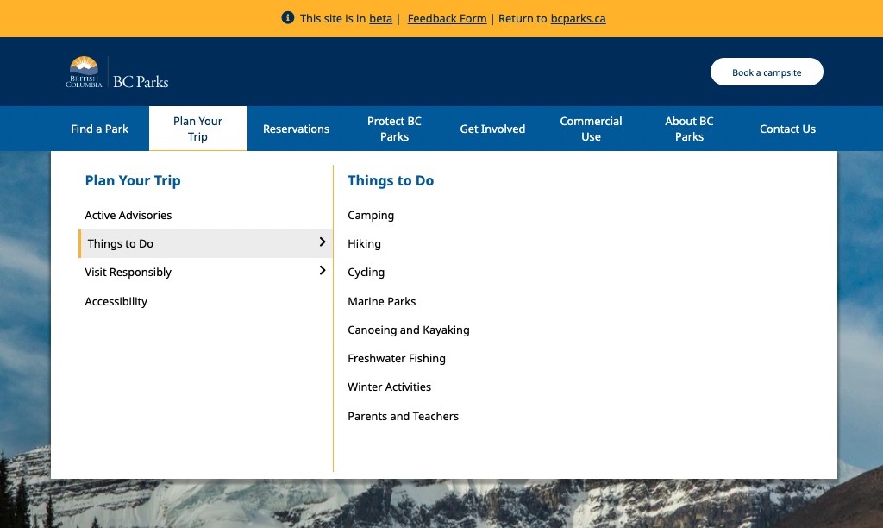Click the beta link in banner
Viewport: 883px width, 528px height.
click(380, 19)
